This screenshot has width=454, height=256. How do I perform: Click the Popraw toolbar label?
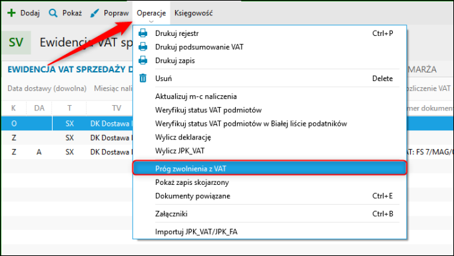pyautogui.click(x=116, y=13)
